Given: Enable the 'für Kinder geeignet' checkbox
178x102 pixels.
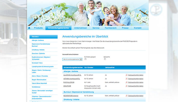Looking at the screenshot, I should 86,59.
